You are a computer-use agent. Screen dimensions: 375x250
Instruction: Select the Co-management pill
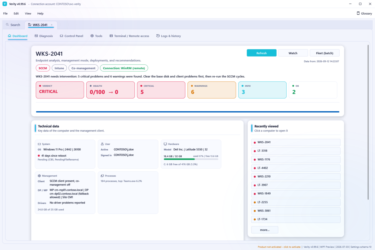click(83, 68)
